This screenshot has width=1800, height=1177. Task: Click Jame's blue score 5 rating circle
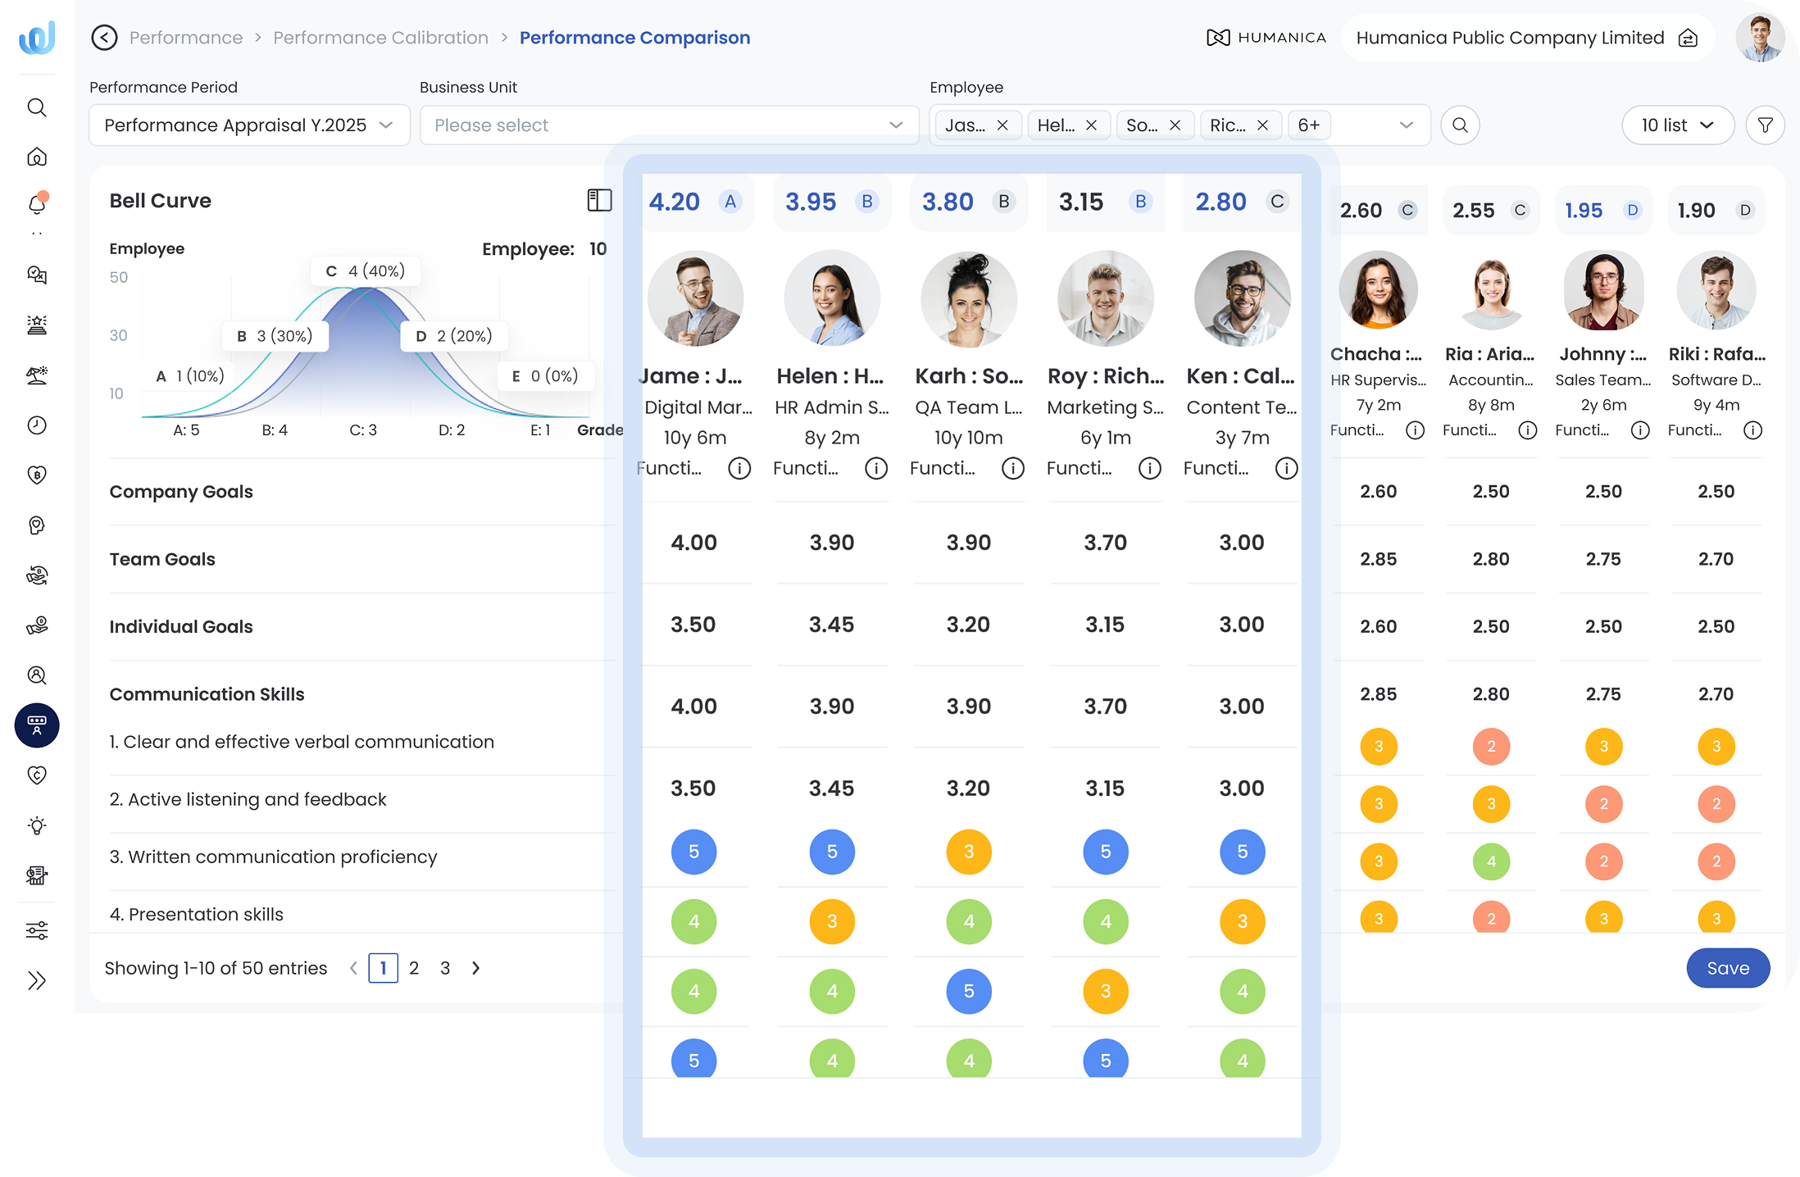tap(693, 852)
